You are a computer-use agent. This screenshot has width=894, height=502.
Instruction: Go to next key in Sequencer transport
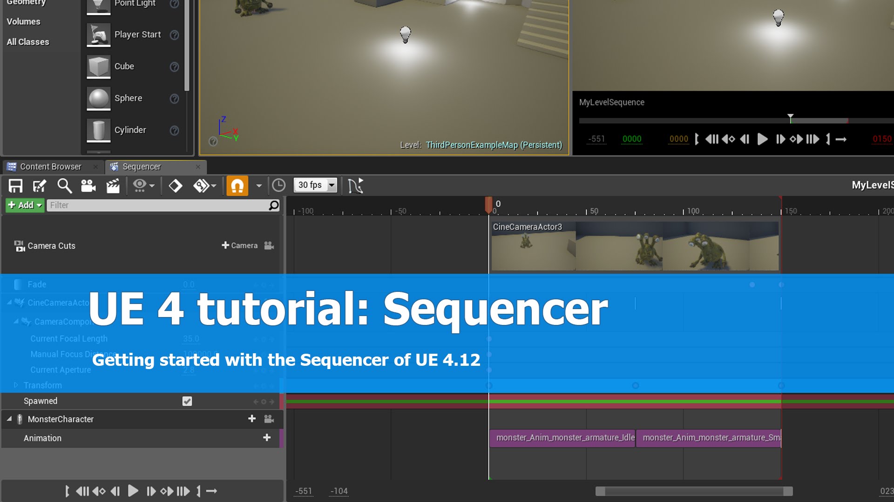point(167,491)
